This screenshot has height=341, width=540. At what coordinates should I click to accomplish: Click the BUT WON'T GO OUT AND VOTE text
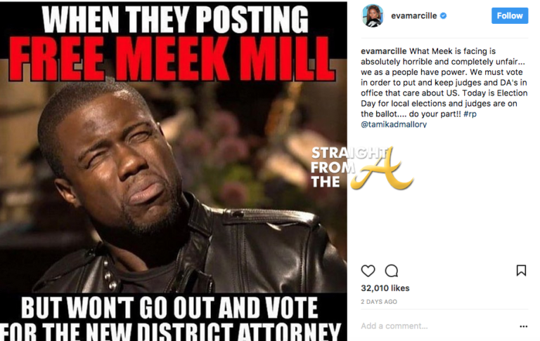click(169, 307)
